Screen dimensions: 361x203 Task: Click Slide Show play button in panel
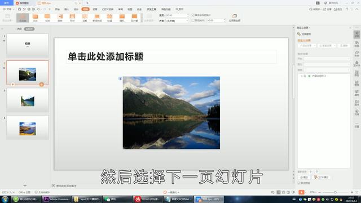pyautogui.click(x=322, y=177)
